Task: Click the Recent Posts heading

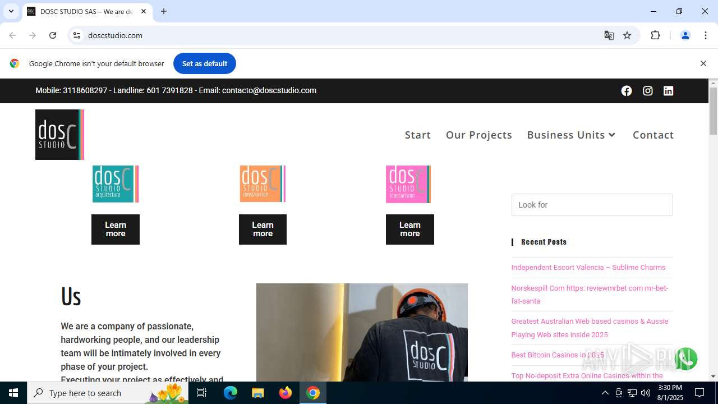Action: pyautogui.click(x=544, y=242)
